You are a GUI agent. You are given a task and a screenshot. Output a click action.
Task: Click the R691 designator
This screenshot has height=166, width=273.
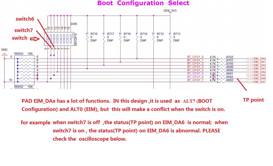[x=230, y=74]
